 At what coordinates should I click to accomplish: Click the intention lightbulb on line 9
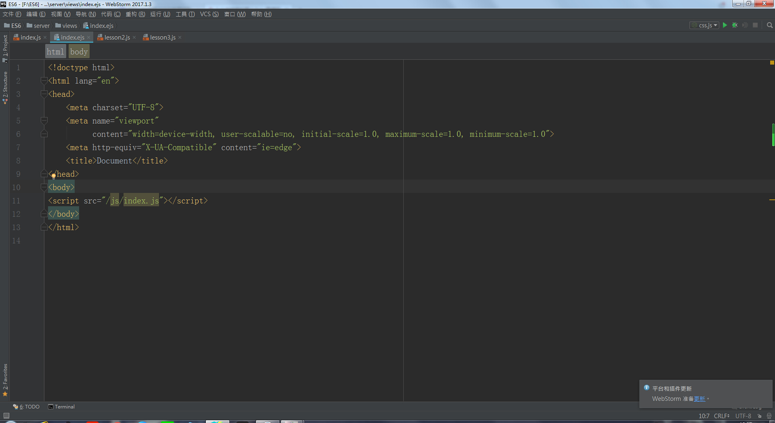(x=53, y=176)
